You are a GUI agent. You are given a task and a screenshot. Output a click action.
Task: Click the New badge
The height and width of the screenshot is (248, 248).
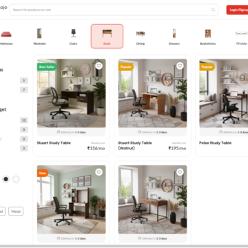click(43, 173)
